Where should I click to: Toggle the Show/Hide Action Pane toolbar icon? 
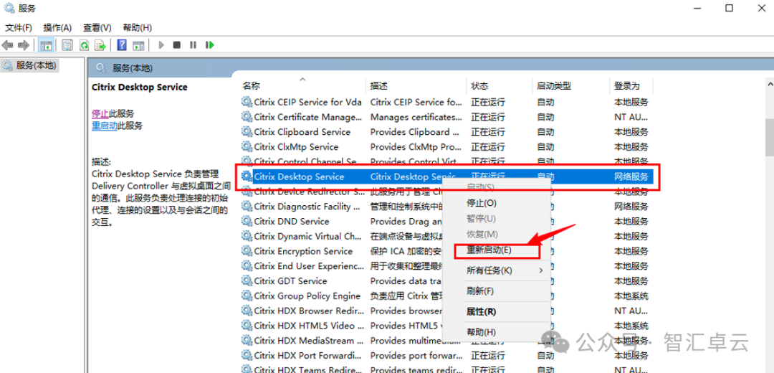point(139,45)
